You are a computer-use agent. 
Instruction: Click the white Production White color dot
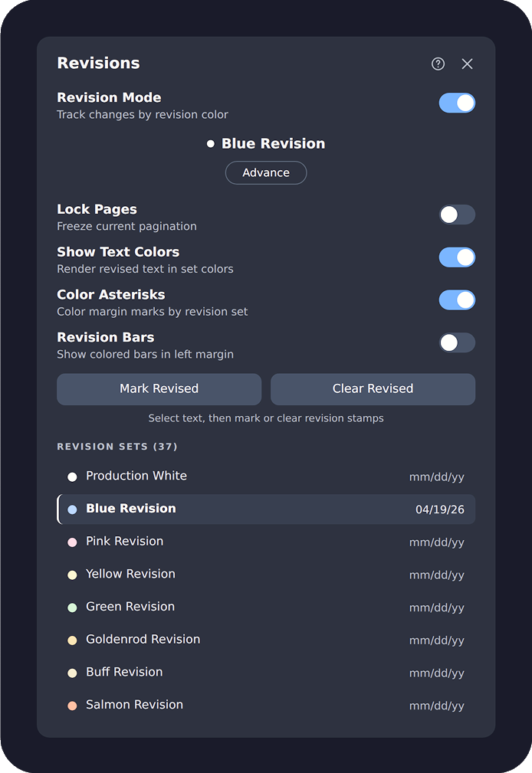click(x=72, y=477)
